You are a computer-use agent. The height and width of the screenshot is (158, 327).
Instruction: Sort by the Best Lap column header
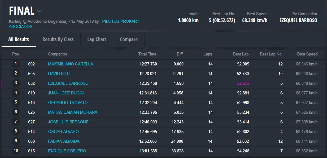[x=241, y=54]
